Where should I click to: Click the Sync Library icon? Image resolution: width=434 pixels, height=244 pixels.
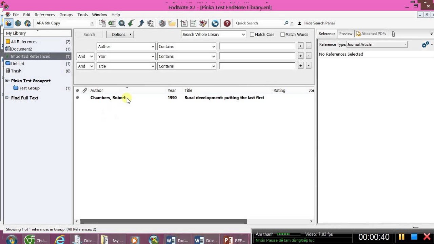tap(215, 23)
